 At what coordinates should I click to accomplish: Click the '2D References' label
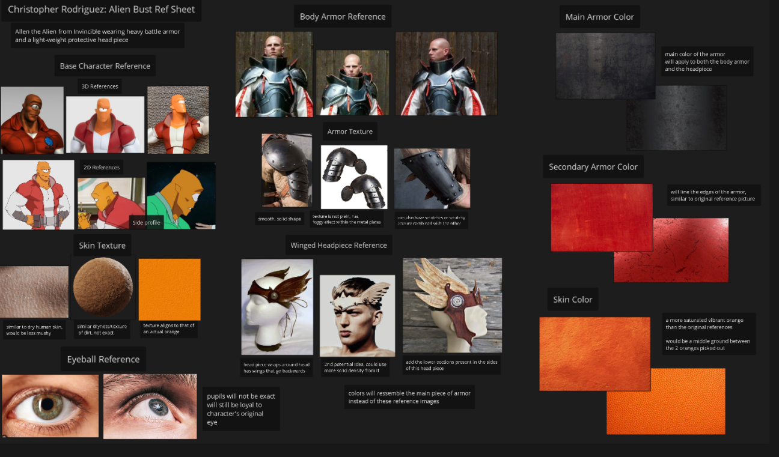click(102, 168)
